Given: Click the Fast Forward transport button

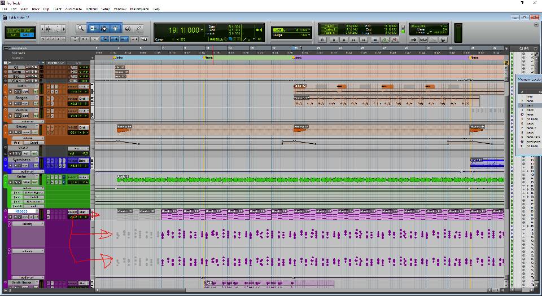Looking at the screenshot, I should [x=353, y=40].
